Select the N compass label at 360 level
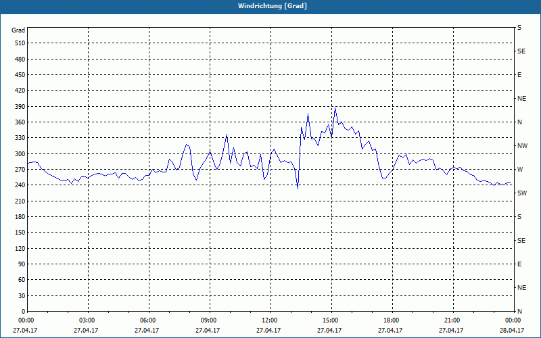 pos(519,122)
